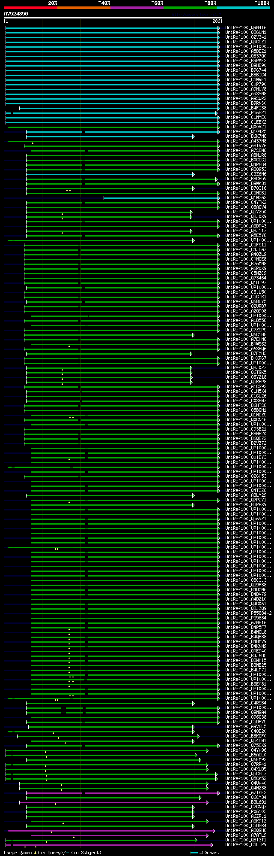Screen dimensions: 274x856
Task: Click the =50char. scale legend
Action: coord(205,853)
